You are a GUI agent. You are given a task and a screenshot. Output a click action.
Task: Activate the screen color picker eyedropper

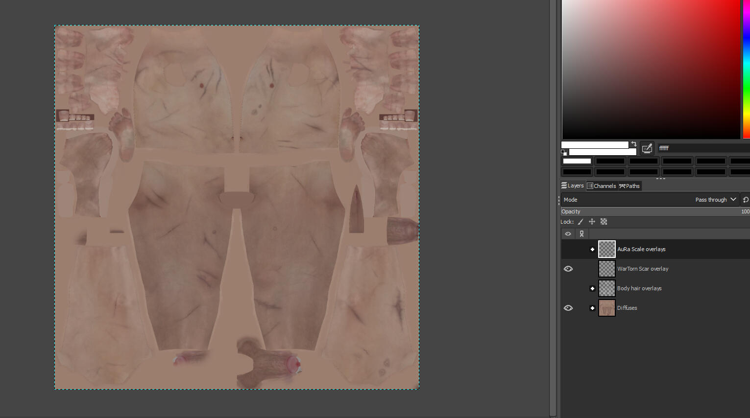[x=647, y=148]
